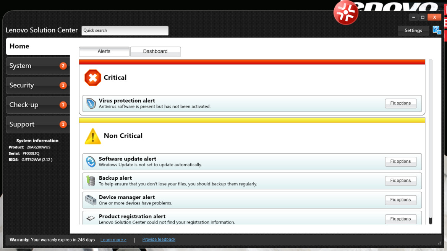Image resolution: width=447 pixels, height=251 pixels.
Task: Click 'One or more devices have problems' text
Action: (135, 203)
